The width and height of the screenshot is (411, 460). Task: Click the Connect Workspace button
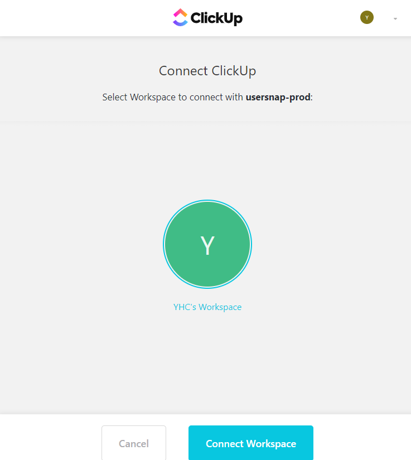tap(251, 443)
